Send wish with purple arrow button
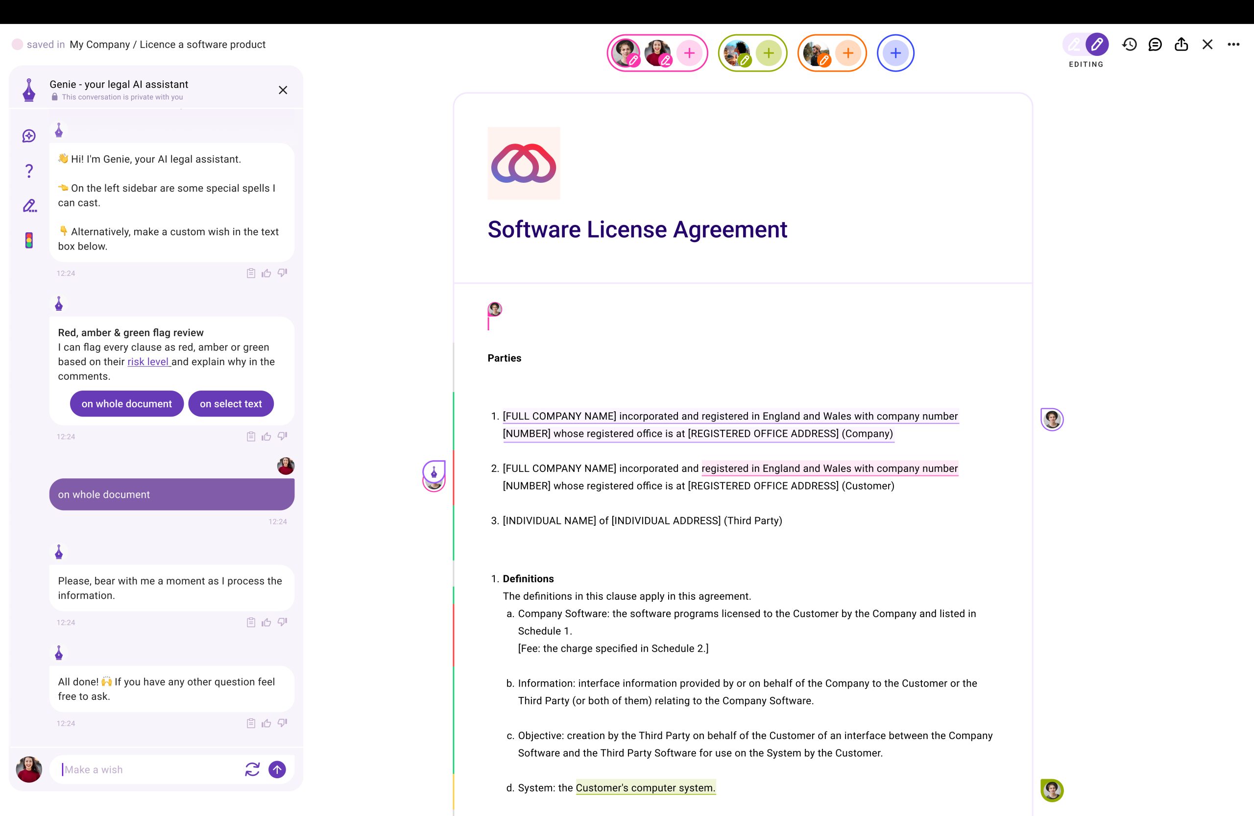 pos(277,769)
